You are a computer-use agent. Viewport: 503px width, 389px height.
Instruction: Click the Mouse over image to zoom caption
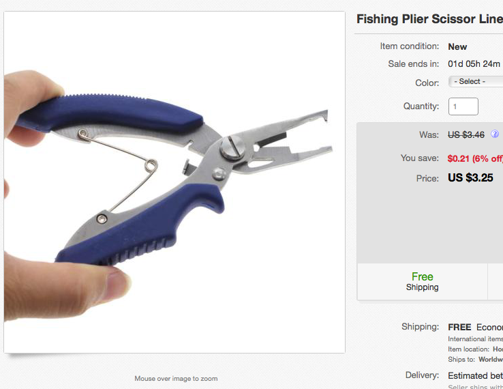tap(176, 378)
